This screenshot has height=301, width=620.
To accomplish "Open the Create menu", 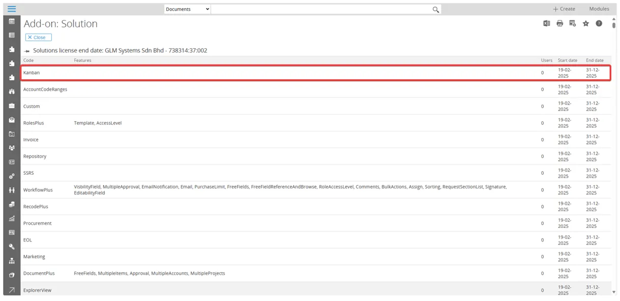I will 564,9.
